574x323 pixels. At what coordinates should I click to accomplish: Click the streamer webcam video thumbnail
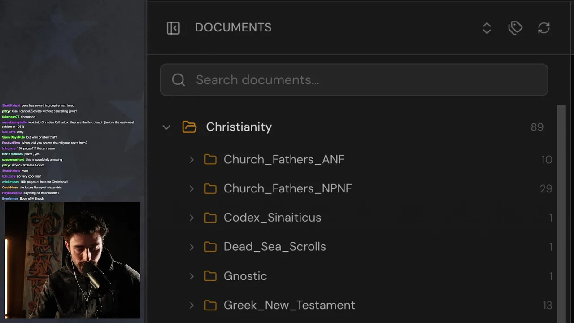coord(73,260)
